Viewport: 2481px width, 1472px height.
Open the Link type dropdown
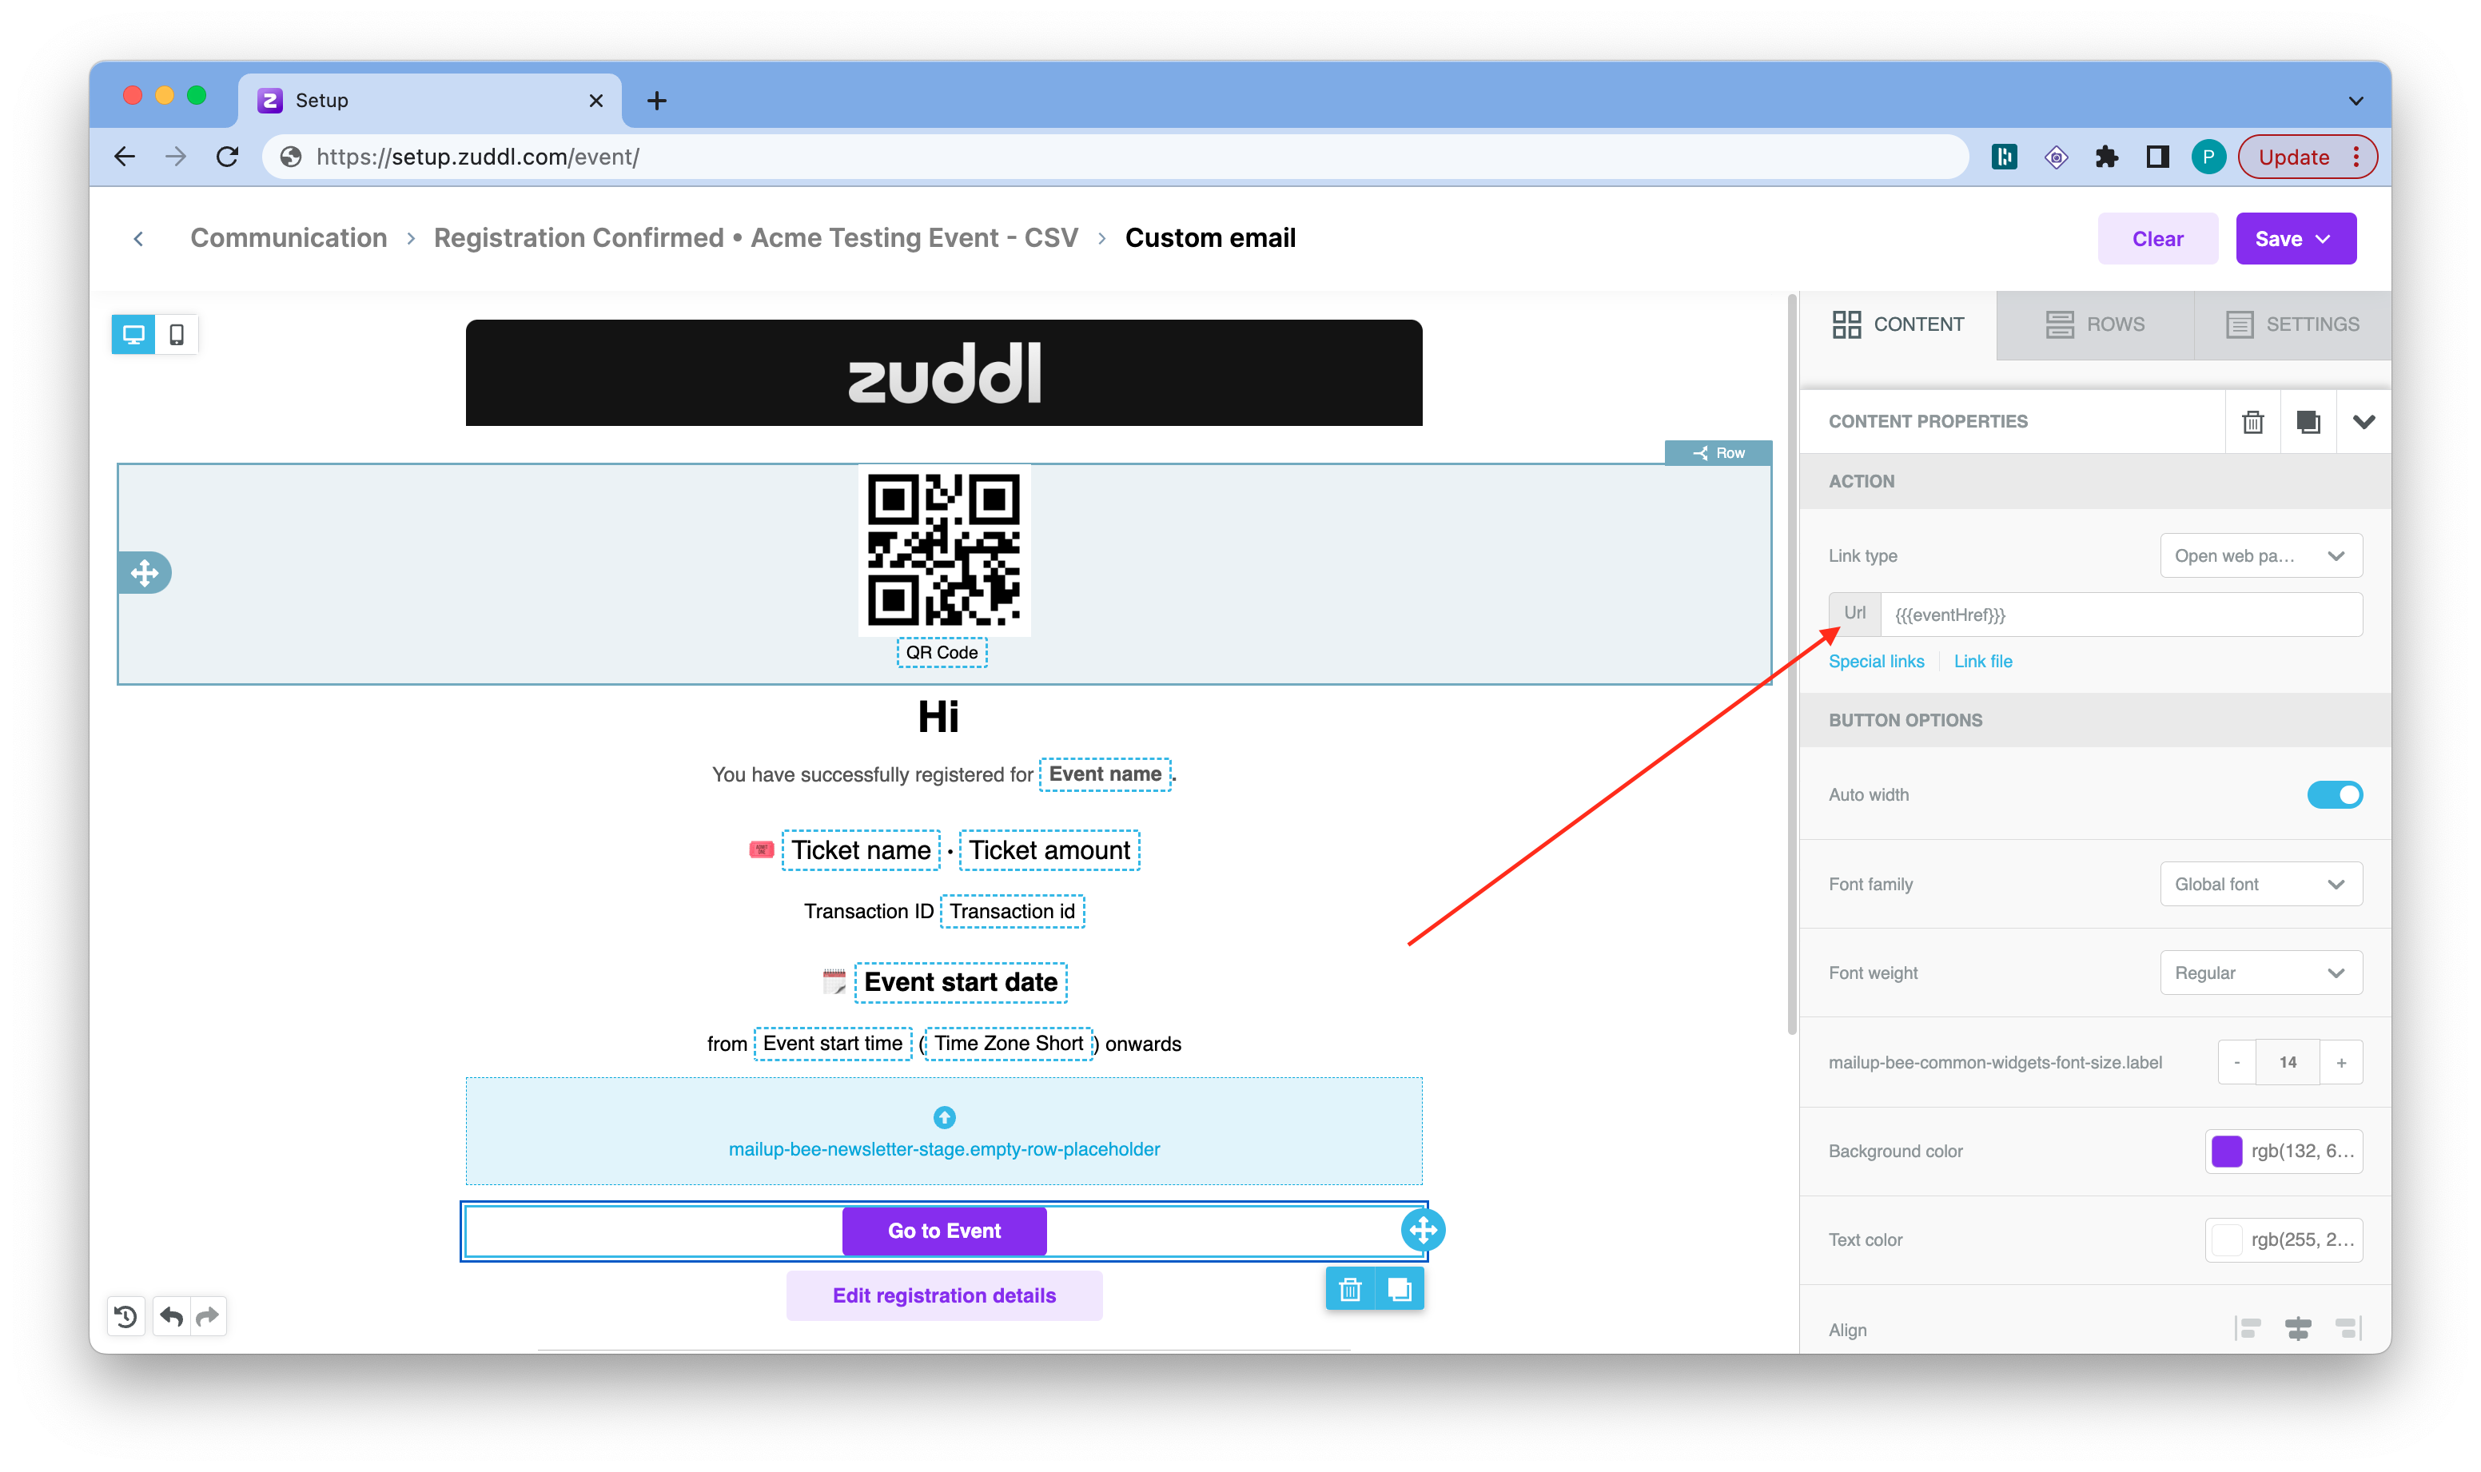click(2260, 555)
